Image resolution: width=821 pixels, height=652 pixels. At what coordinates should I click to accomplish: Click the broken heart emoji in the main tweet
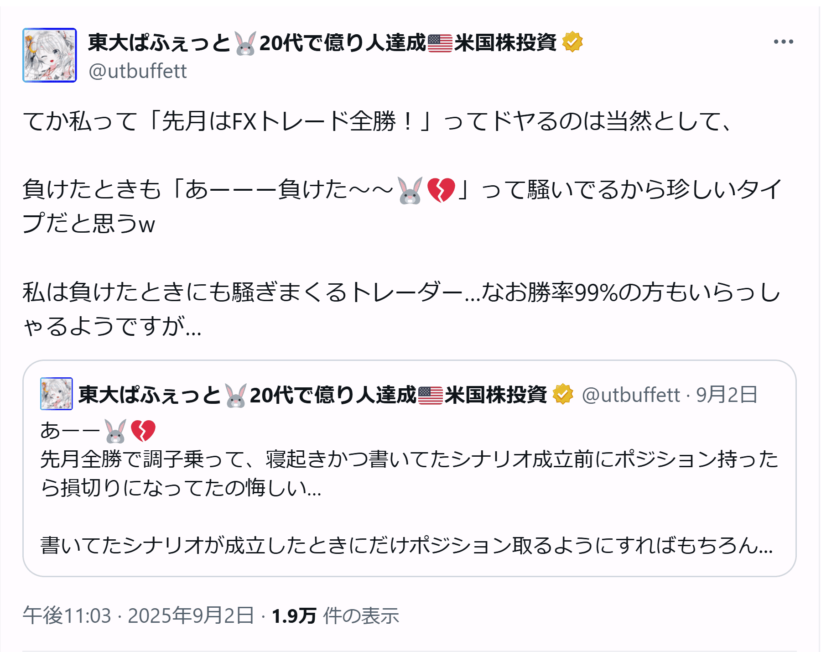(441, 190)
